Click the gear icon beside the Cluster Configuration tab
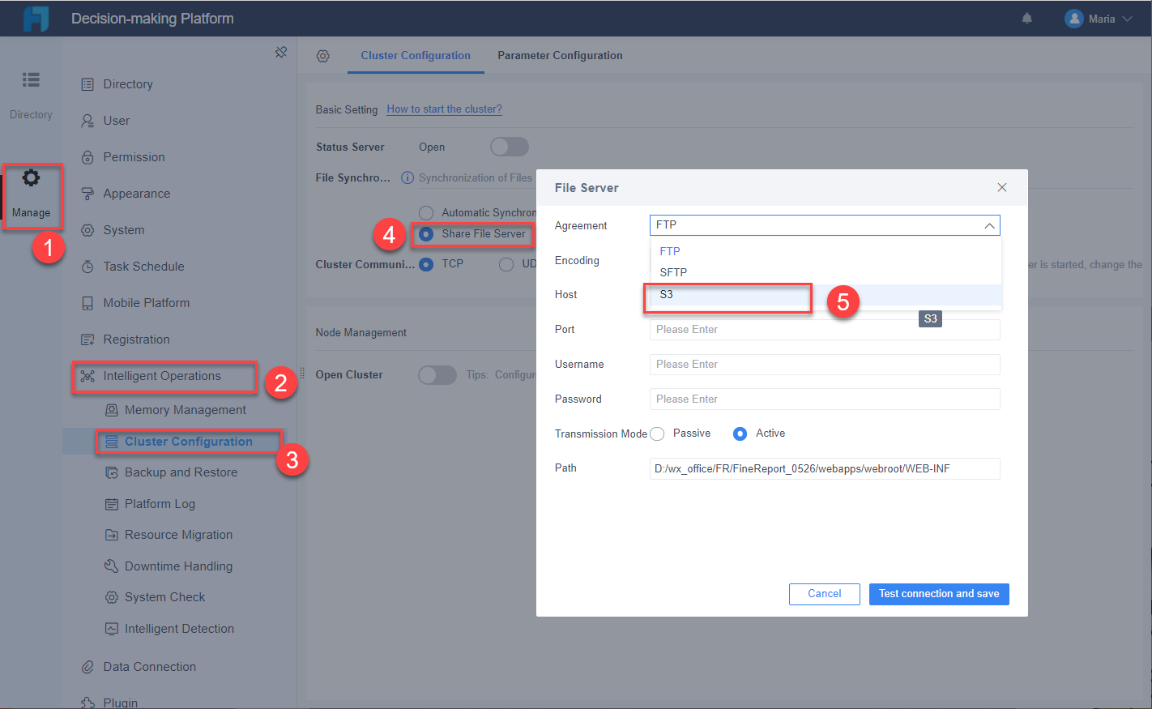Screen dimensions: 1152x709 (x=322, y=56)
